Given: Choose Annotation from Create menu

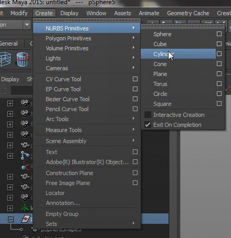Looking at the screenshot, I should pyautogui.click(x=87, y=203).
